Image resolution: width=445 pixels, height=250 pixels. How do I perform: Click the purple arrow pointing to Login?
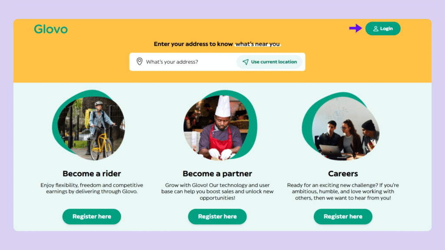[x=355, y=29]
